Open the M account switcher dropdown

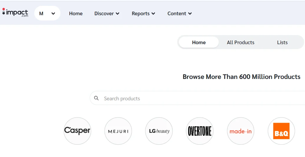pos(47,13)
